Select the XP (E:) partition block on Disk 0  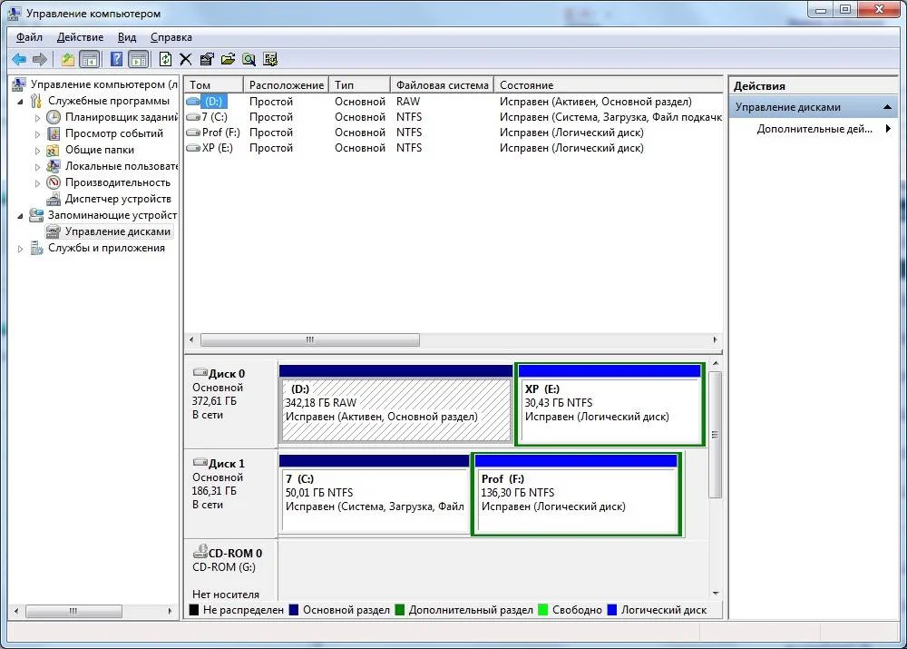coord(610,407)
